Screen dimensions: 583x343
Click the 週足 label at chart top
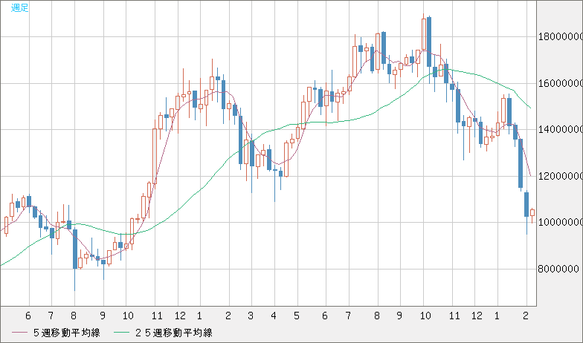(x=19, y=7)
